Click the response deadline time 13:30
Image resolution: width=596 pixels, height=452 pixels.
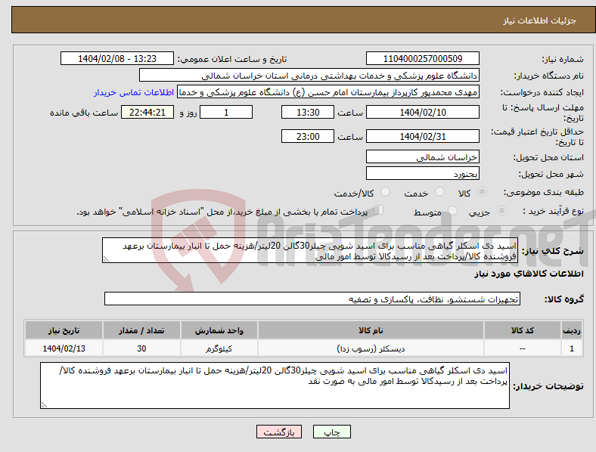point(308,113)
